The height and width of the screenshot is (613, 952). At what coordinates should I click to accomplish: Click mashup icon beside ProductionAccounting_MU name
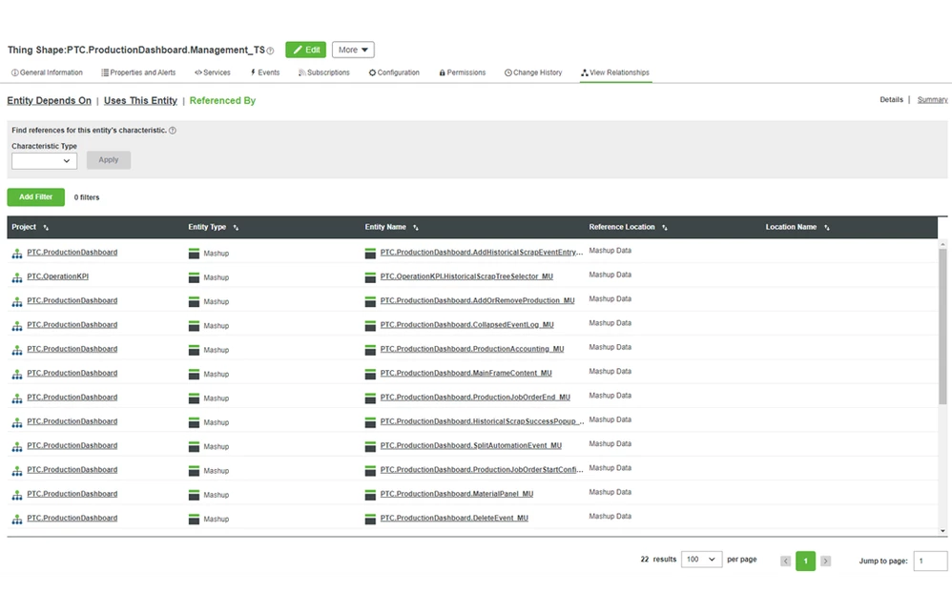point(370,350)
